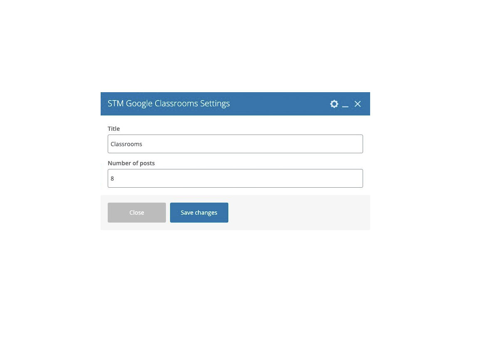Click the word 'Settings' in the dialog header
This screenshot has height=338, width=477.
(215, 103)
